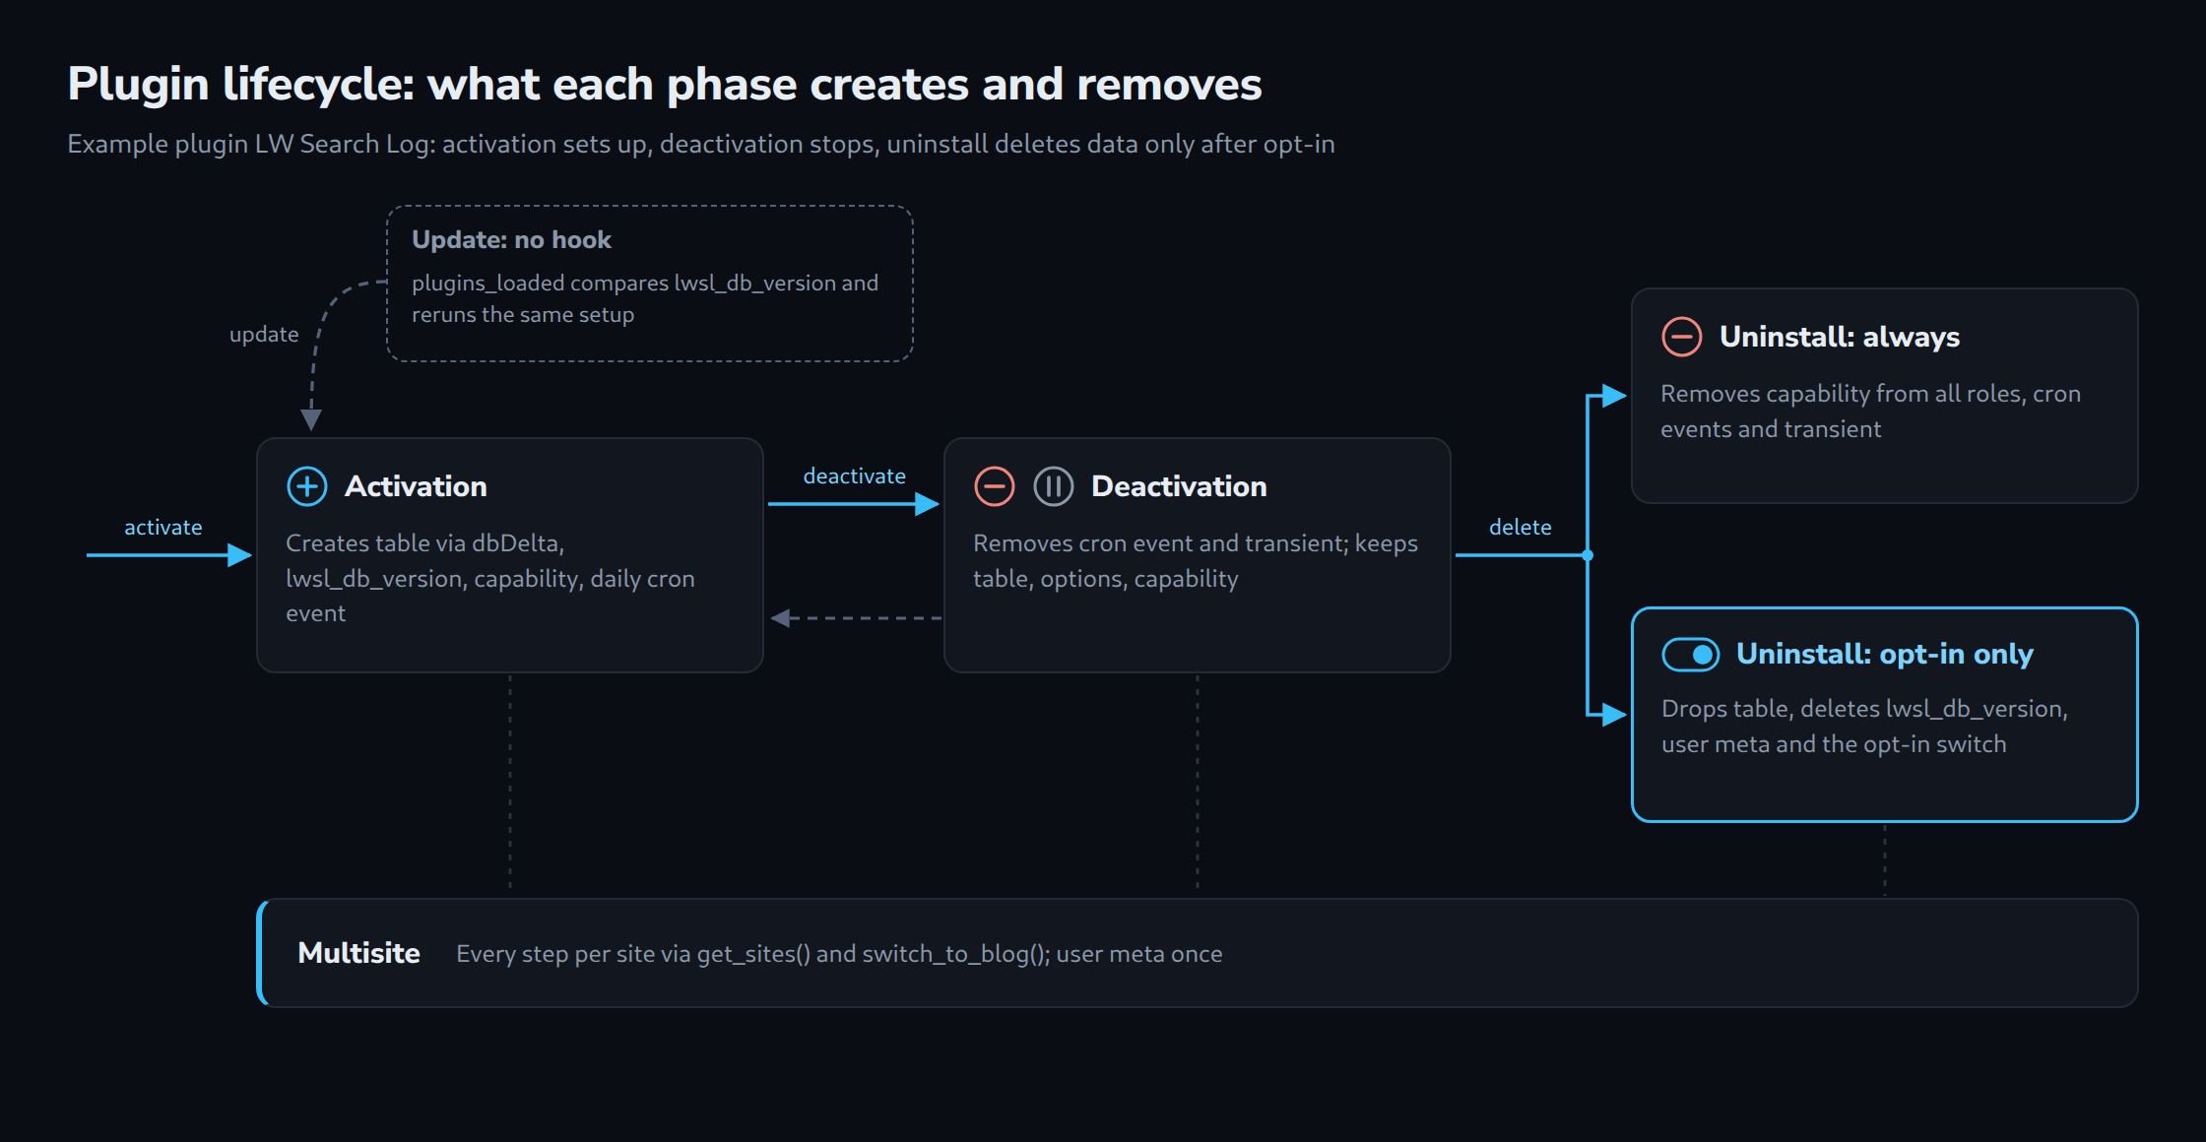Click the plus icon beside Activation

[306, 486]
